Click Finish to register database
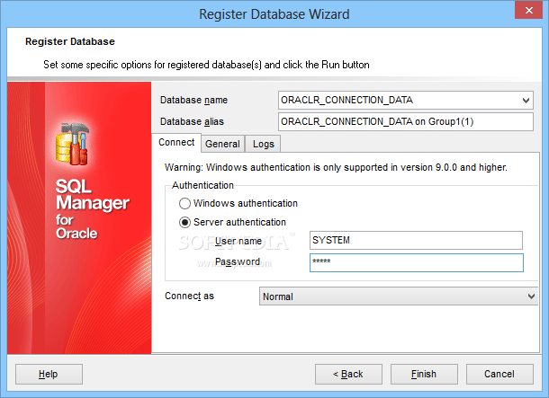Viewport: 549px width, 398px height. pyautogui.click(x=424, y=374)
